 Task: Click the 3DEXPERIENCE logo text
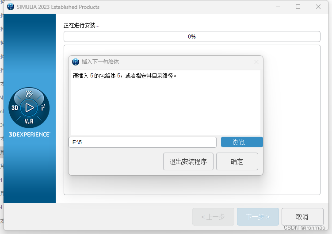[x=30, y=134]
